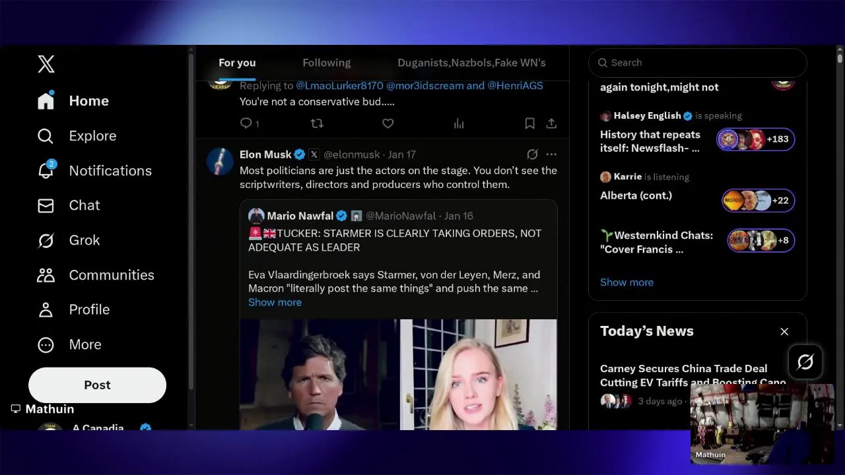Close the Today's News panel

[x=784, y=332]
